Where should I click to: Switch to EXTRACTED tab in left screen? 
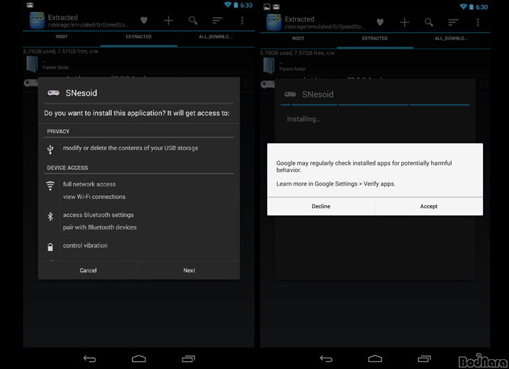[x=138, y=36]
